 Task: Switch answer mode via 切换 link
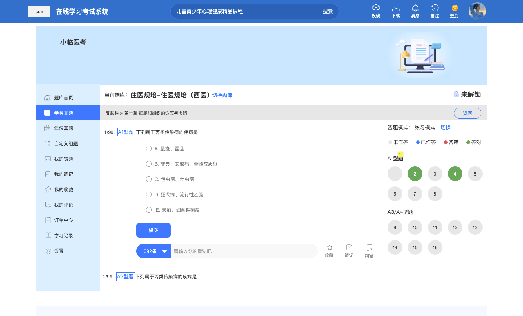point(445,127)
